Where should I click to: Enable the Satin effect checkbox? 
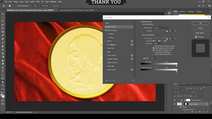pyautogui.click(x=106, y=52)
